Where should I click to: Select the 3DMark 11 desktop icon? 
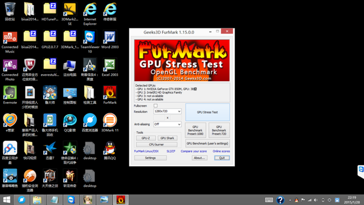point(110,123)
